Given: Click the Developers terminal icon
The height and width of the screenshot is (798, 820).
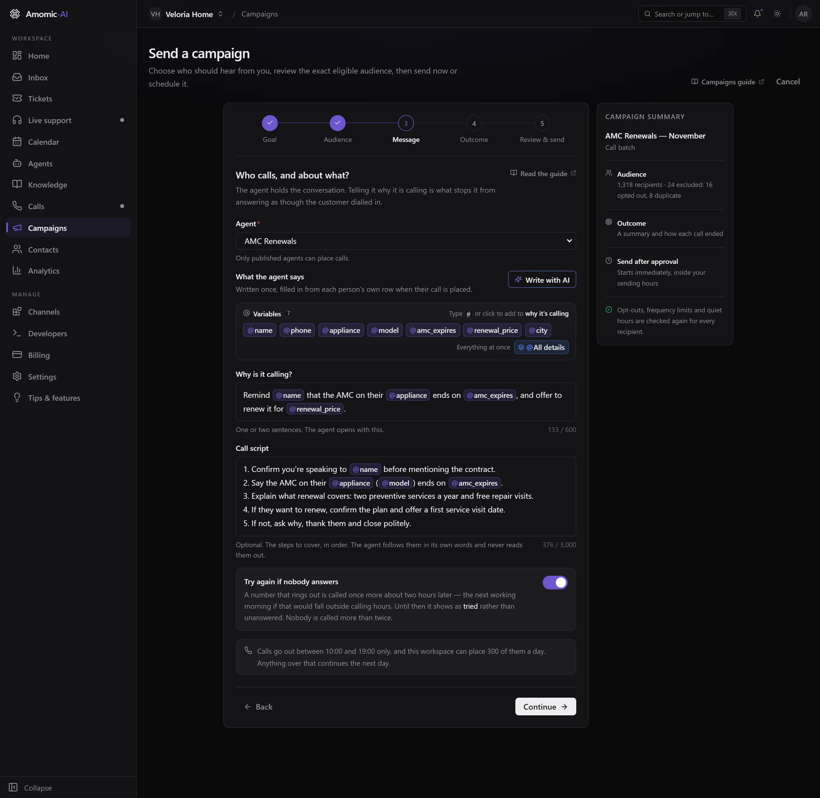Looking at the screenshot, I should tap(17, 333).
